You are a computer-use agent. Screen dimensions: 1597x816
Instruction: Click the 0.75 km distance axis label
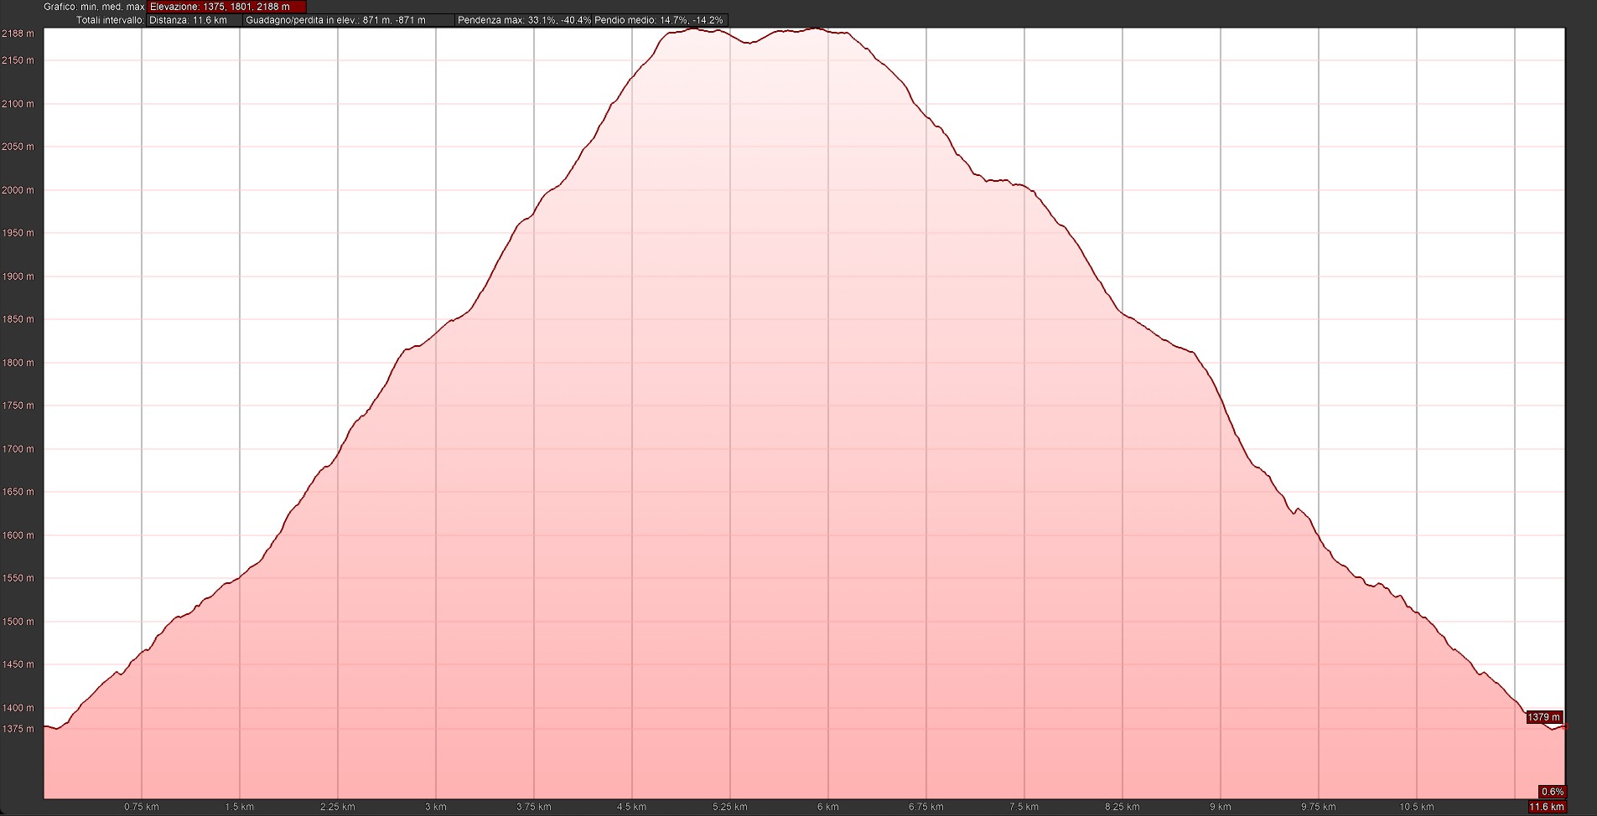tap(142, 807)
